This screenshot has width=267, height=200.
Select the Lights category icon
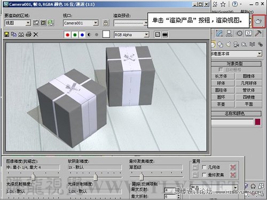[229, 44]
